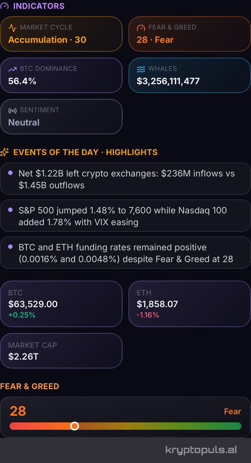Viewport: 251px width, 463px height.
Task: Click the Events of the Day sparkle icon
Action: coord(5,152)
